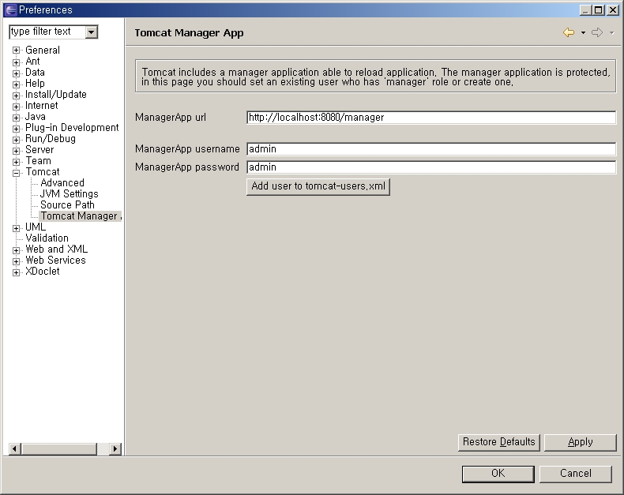Expand the Install/Update tree node
Image resolution: width=624 pixels, height=495 pixels.
16,95
